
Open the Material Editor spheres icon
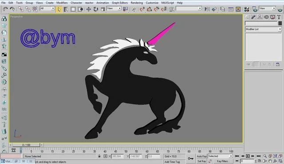tap(247, 9)
